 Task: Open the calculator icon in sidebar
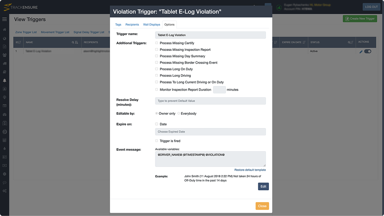pyautogui.click(x=4, y=140)
